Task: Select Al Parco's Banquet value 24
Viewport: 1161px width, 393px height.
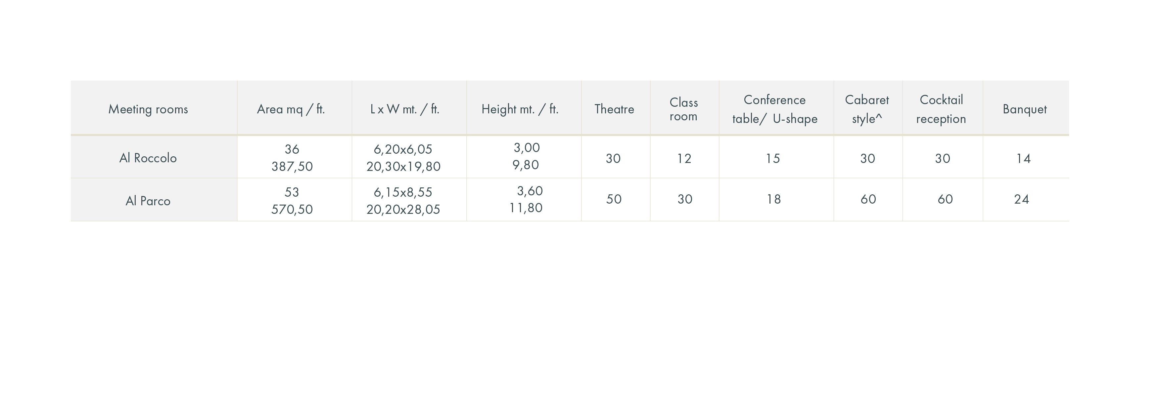Action: (1021, 199)
